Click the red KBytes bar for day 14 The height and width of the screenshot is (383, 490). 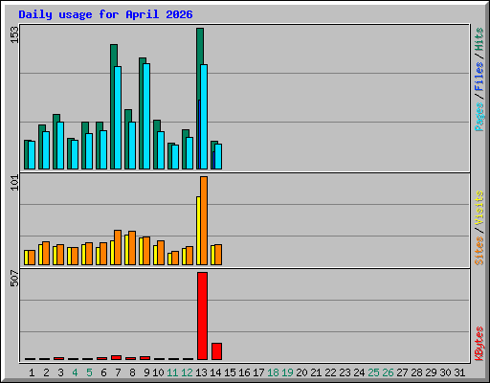point(216,351)
